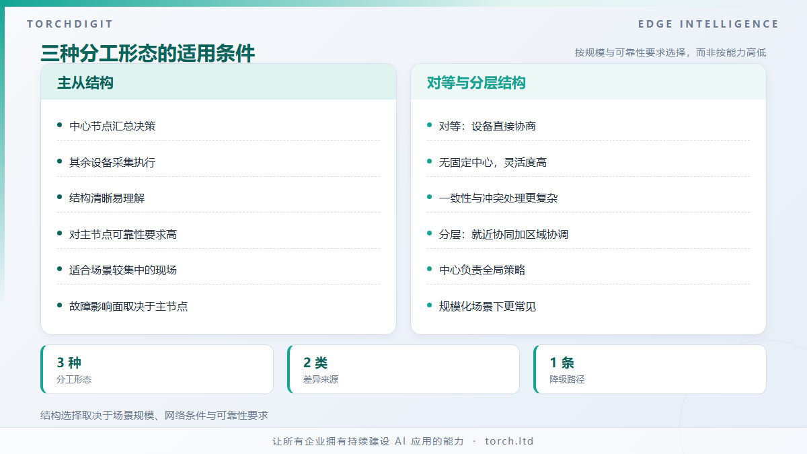The height and width of the screenshot is (454, 807).
Task: Click footer slogan 让所有企业拥有持续建设 AI 应用的能力
Action: coord(369,441)
